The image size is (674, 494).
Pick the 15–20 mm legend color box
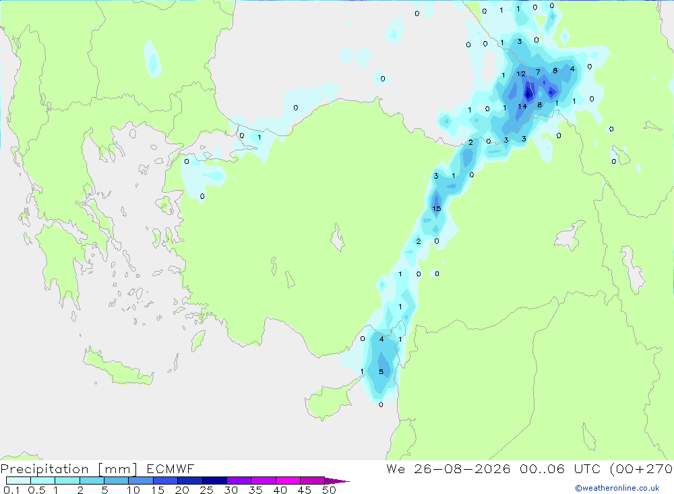coord(165,481)
